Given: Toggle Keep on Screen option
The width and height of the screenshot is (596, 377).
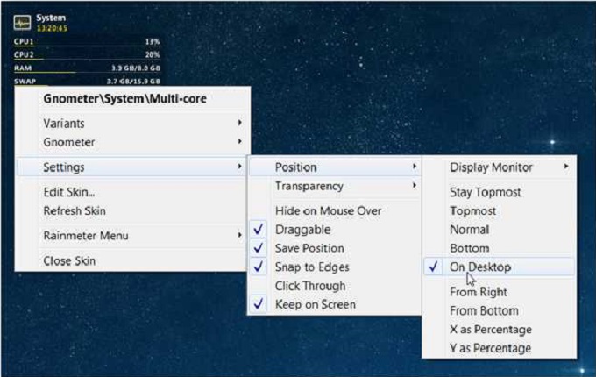Looking at the screenshot, I should (315, 304).
